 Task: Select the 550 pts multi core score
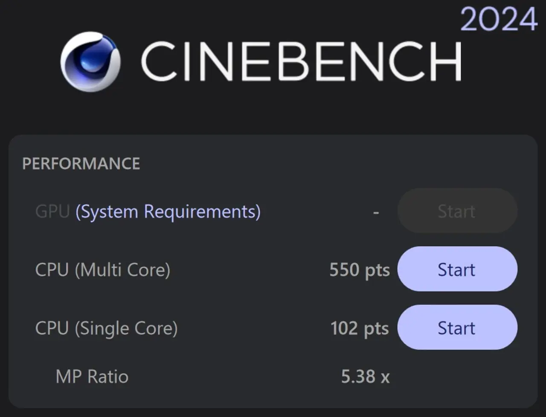pyautogui.click(x=359, y=270)
